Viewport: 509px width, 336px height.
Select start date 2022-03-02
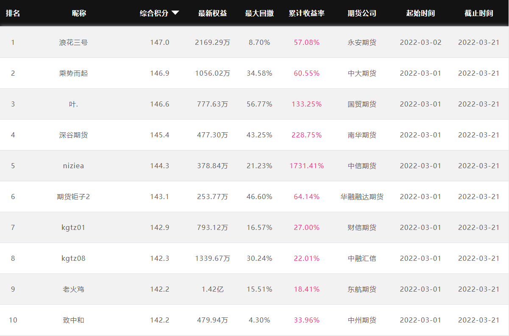[420, 42]
